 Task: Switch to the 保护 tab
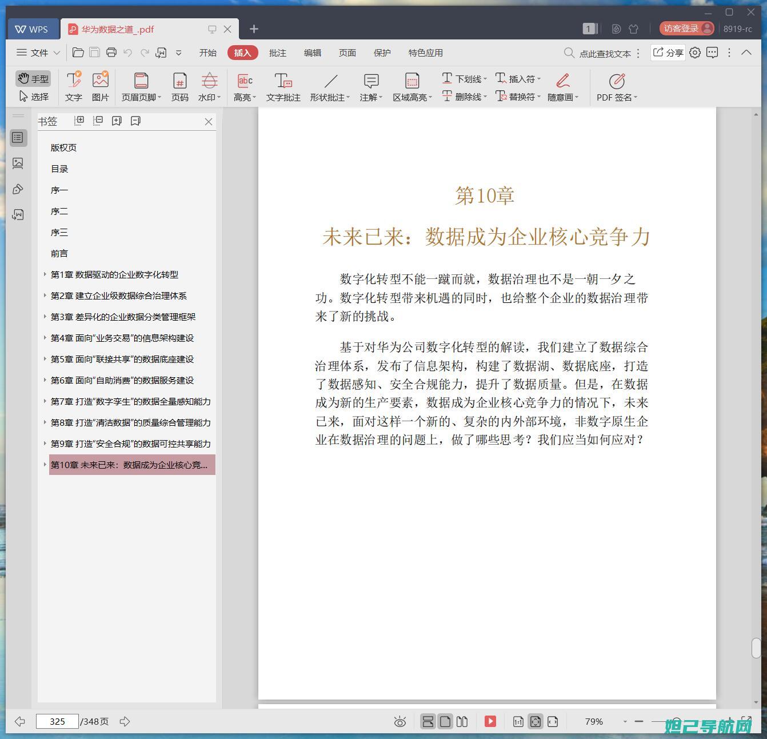382,53
